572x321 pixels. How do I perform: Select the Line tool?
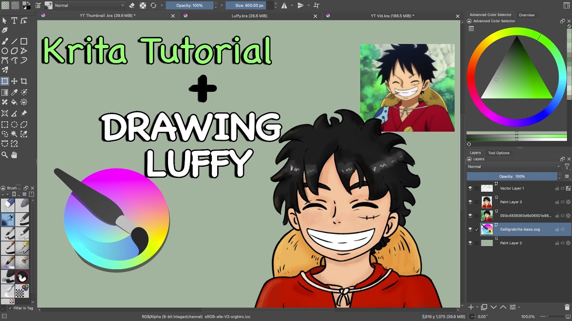[14, 41]
